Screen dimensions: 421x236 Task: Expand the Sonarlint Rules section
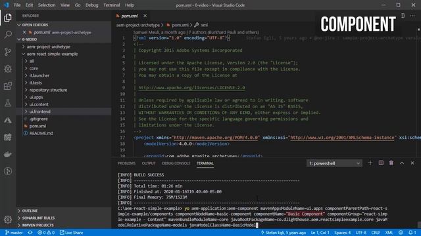(19, 218)
